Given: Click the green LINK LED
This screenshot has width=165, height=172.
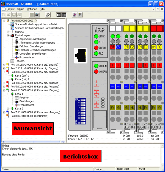Looking at the screenshot, I should (x=96, y=36).
